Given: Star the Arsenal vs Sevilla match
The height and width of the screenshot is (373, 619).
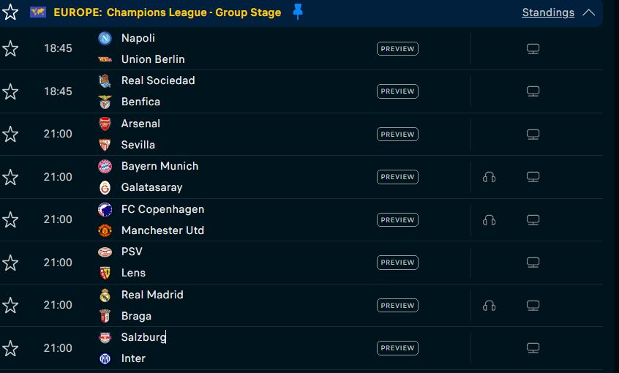Looking at the screenshot, I should pyautogui.click(x=10, y=134).
